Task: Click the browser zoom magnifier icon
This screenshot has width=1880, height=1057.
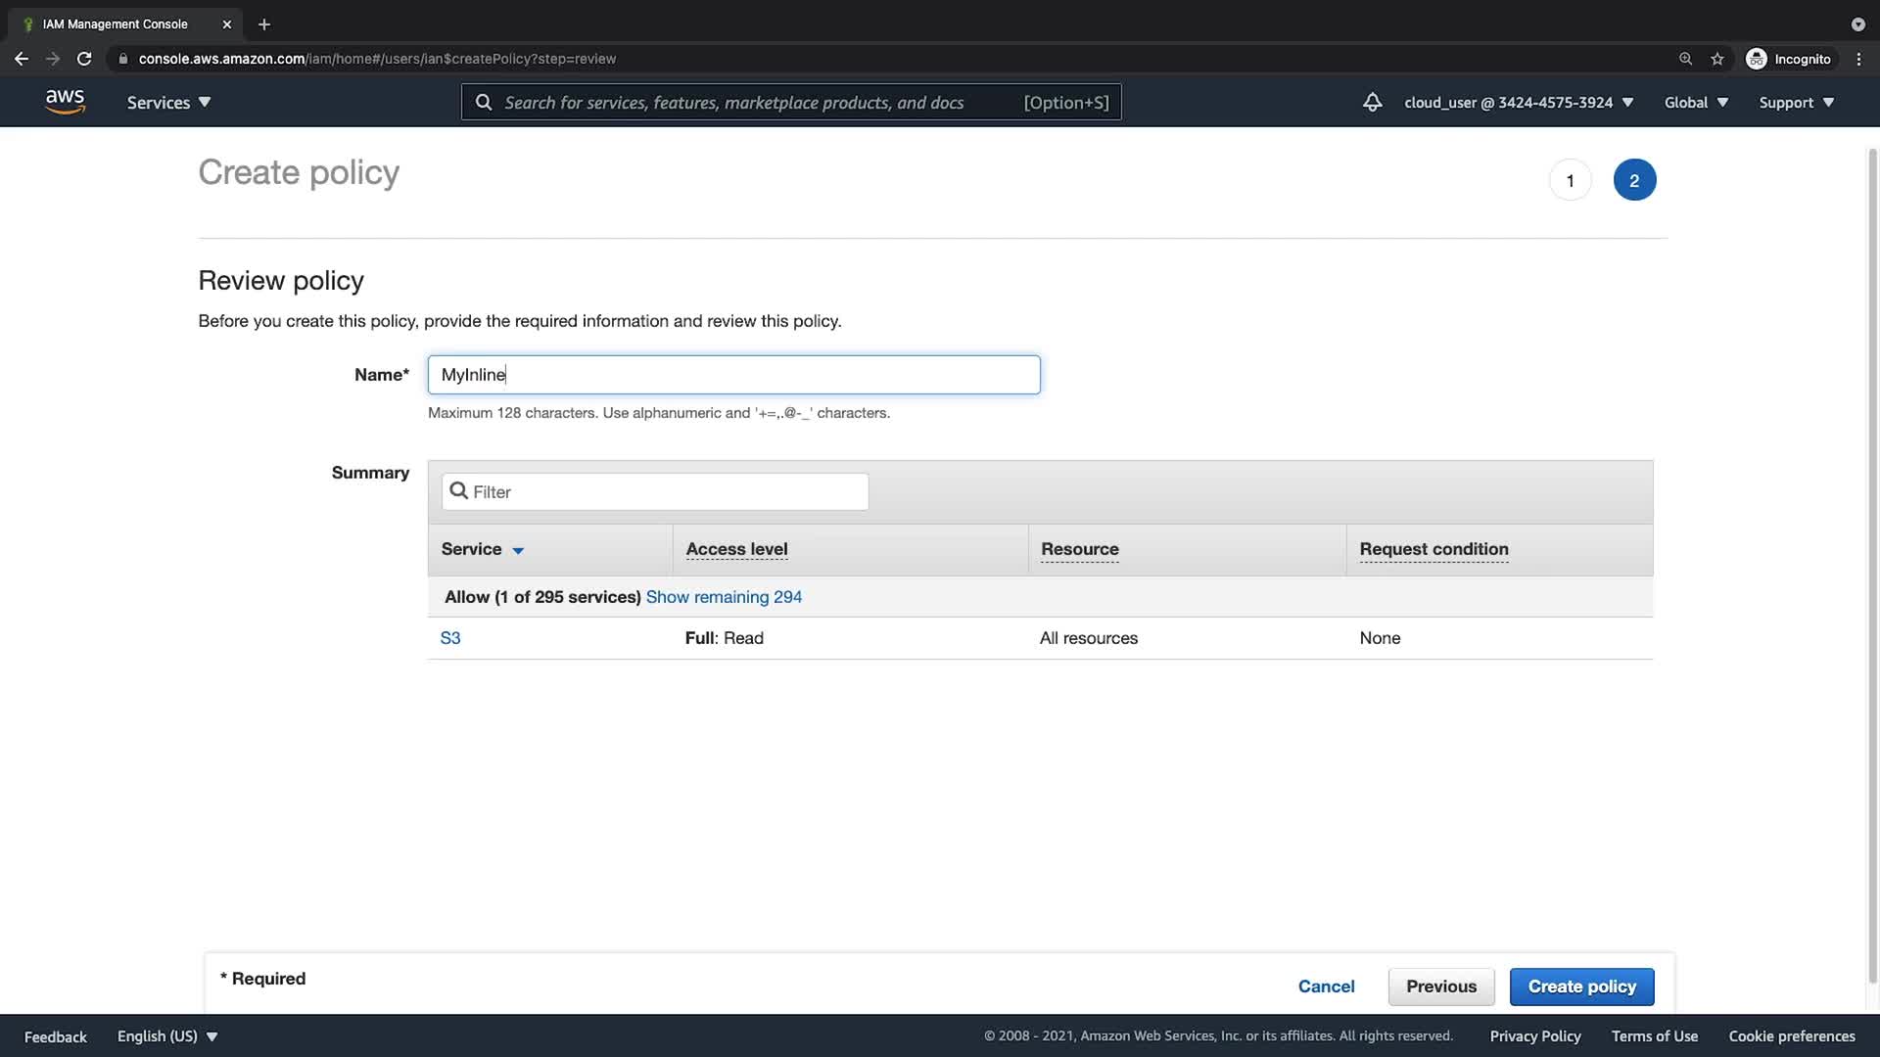Action: [1685, 59]
